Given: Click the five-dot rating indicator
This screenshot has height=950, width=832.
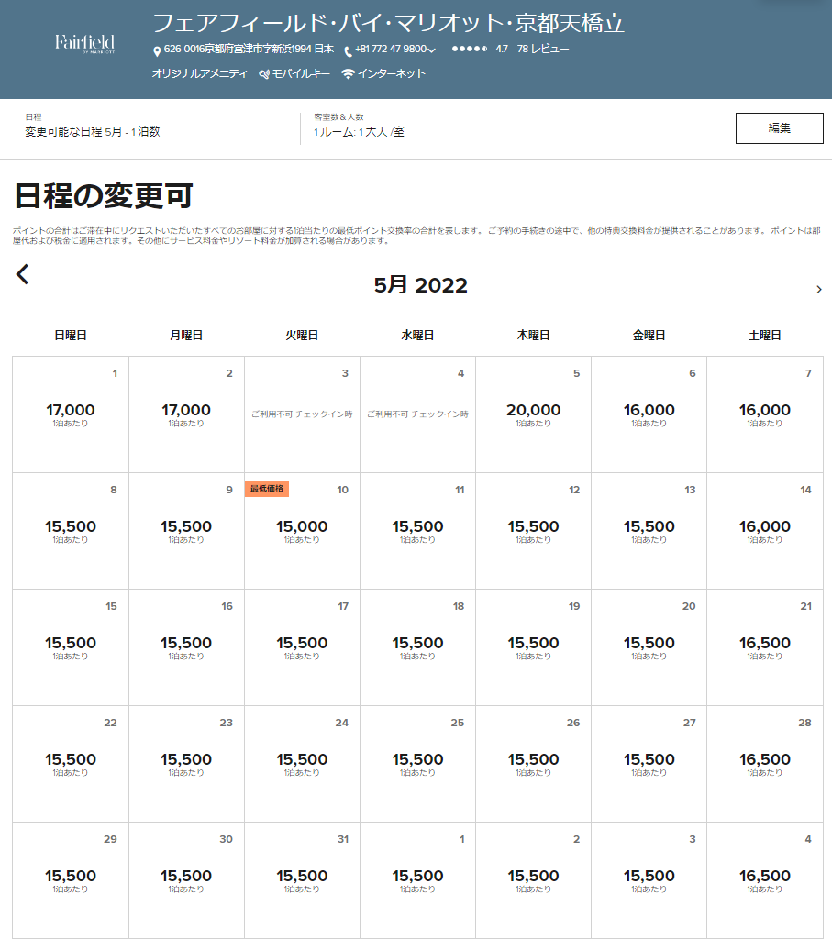Looking at the screenshot, I should 470,50.
